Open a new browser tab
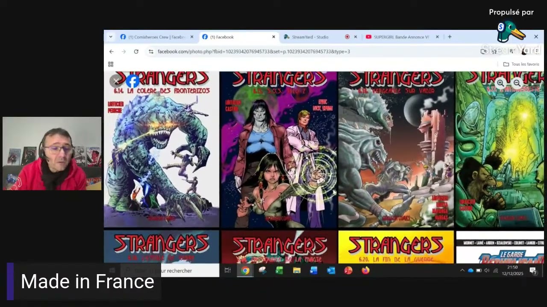Viewport: 547px width, 307px height. point(450,37)
